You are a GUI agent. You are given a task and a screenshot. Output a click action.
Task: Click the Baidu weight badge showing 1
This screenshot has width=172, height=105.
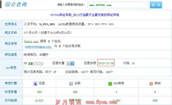tap(71, 64)
